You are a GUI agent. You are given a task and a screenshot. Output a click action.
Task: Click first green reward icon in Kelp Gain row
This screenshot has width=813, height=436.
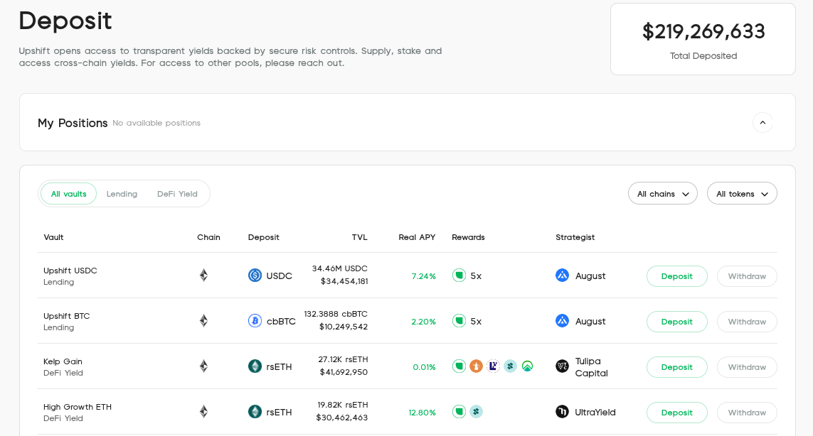pyautogui.click(x=459, y=366)
